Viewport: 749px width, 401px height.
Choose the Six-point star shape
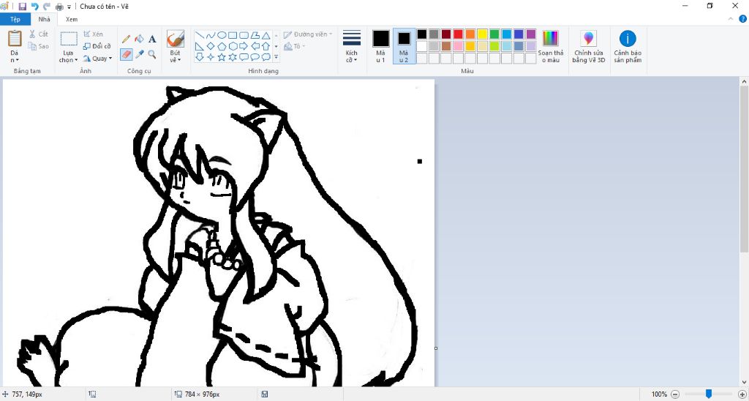pyautogui.click(x=233, y=57)
